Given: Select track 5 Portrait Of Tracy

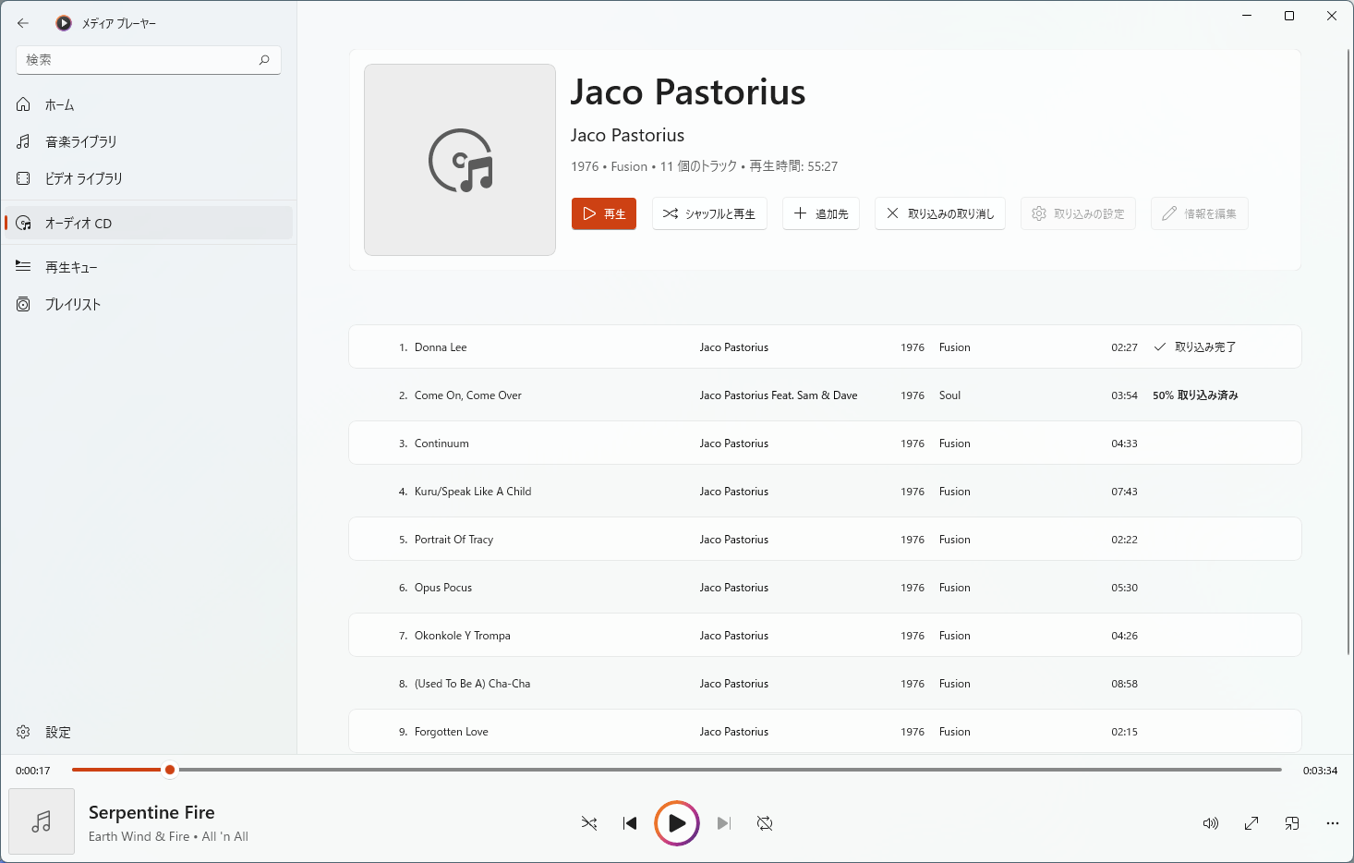Looking at the screenshot, I should click(x=825, y=539).
